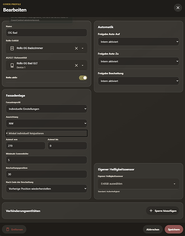Image resolution: width=185 pixels, height=236 pixels.
Task: Click the plus icon in Sperre hinzufügen
Action: click(151, 211)
